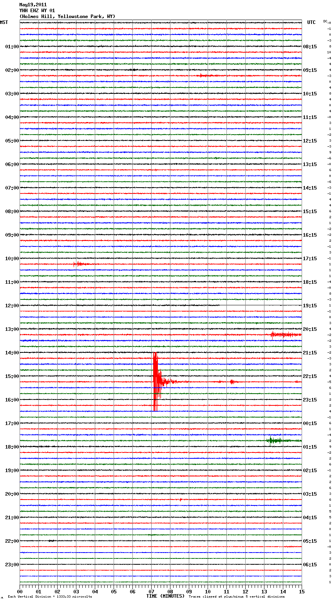Select the 23:00 MST time label
Viewport: 333px width, 602px height.
point(12,565)
